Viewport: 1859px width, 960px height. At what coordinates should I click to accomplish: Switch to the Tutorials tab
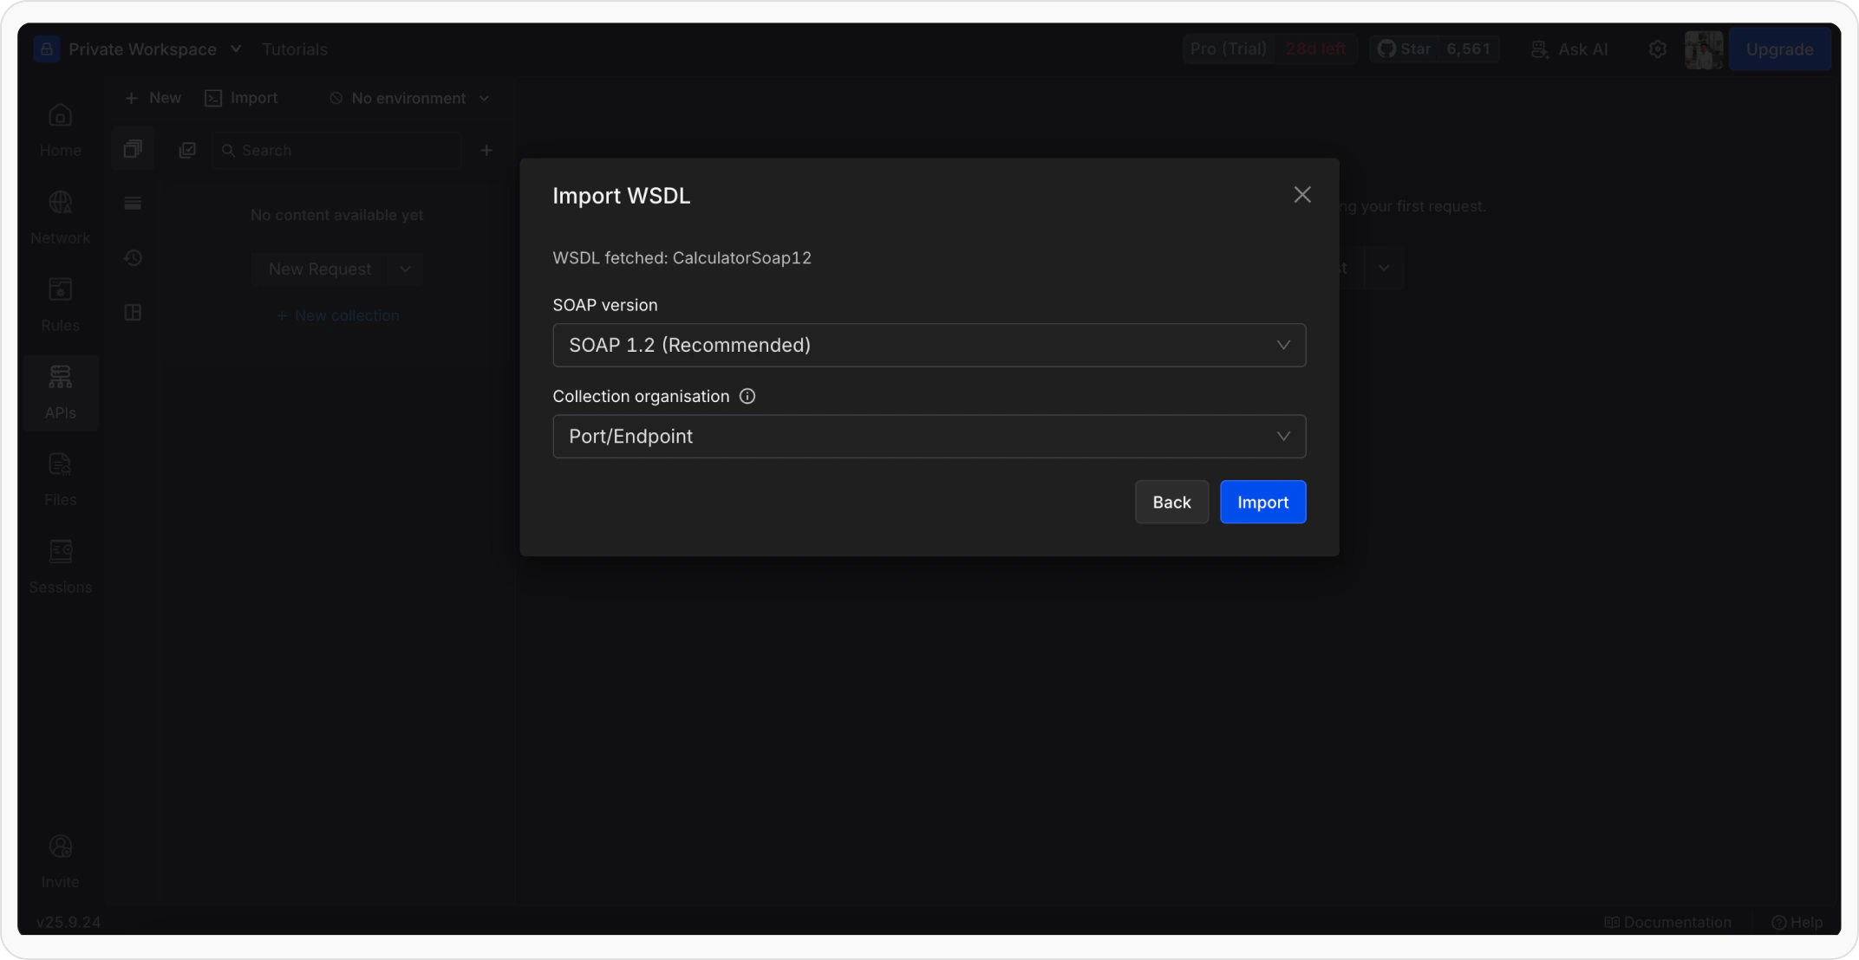pos(295,49)
